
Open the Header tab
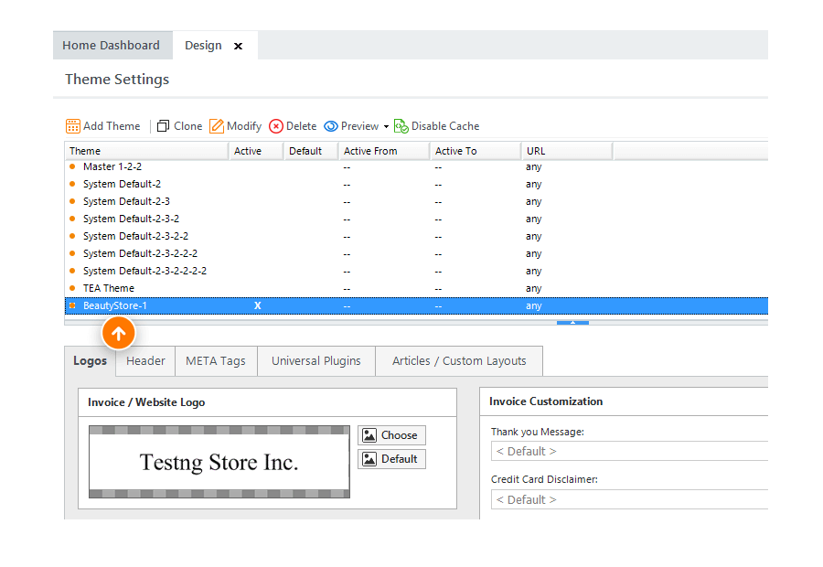(145, 360)
